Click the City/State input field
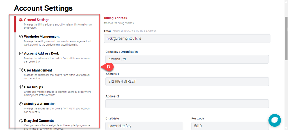Image resolution: width=288 pixels, height=130 pixels. (x=144, y=126)
